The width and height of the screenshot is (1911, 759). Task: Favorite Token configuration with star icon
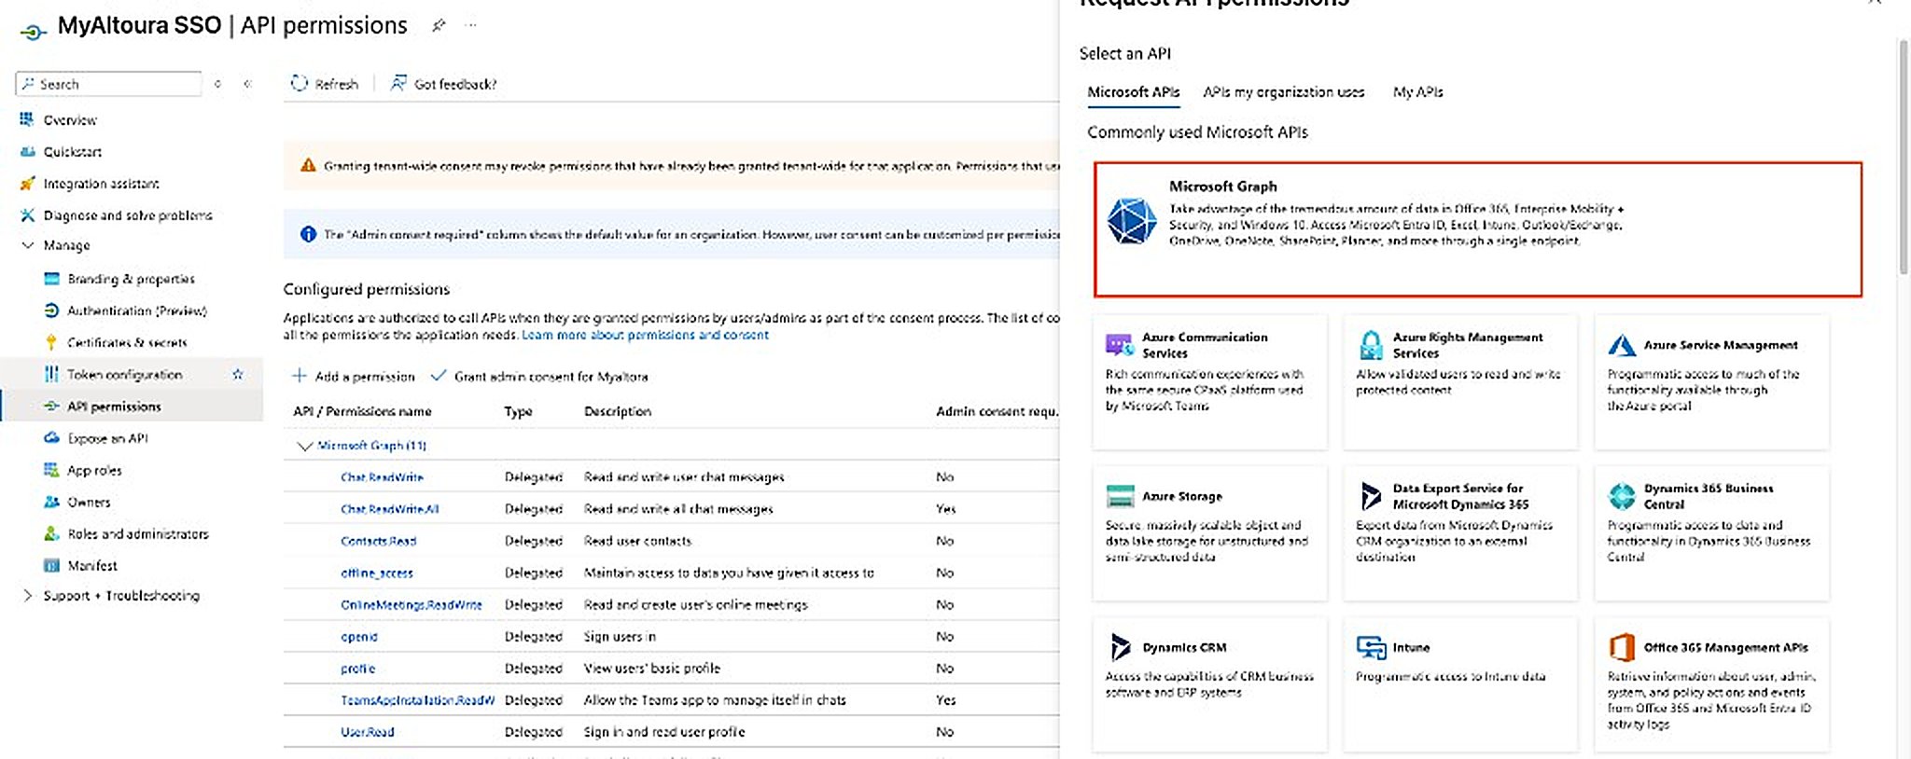[238, 374]
